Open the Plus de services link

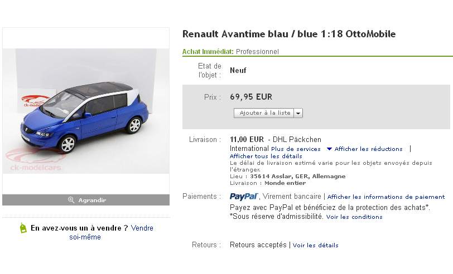pos(296,149)
